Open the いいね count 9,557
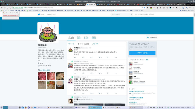 point(94,37)
